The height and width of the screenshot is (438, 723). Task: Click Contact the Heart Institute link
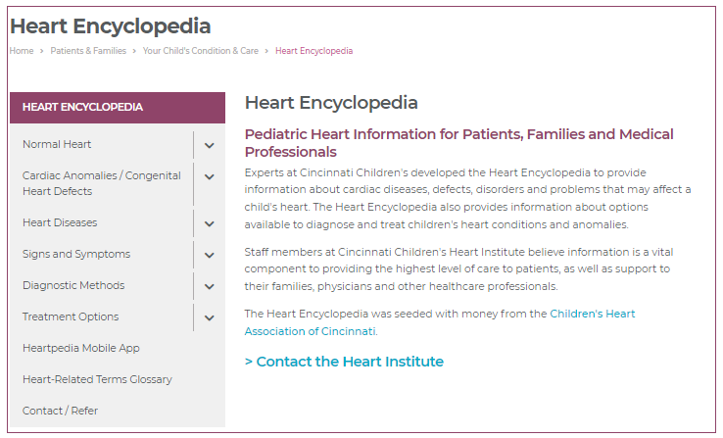coord(344,362)
